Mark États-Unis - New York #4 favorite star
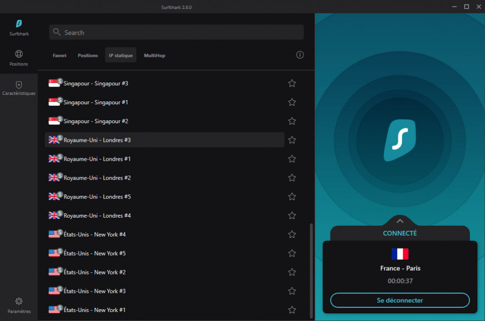This screenshot has width=485, height=321. (x=292, y=234)
